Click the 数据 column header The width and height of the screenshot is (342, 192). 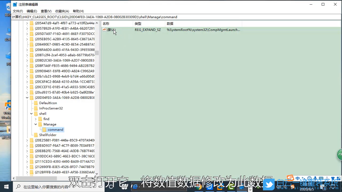point(170,24)
